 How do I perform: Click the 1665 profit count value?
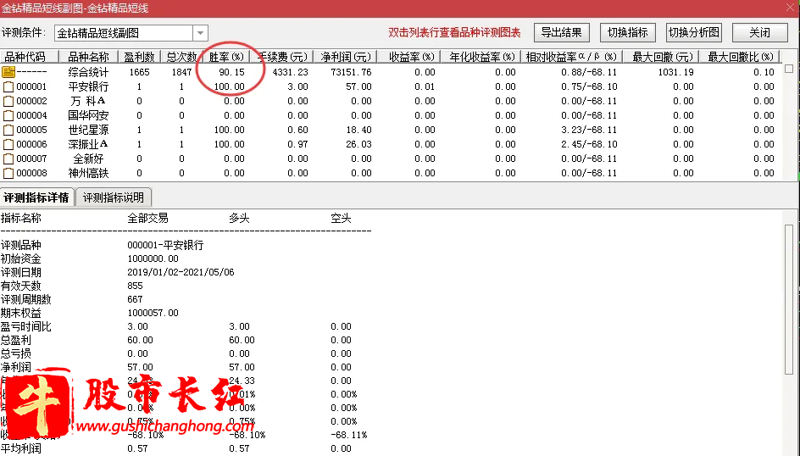(x=139, y=72)
